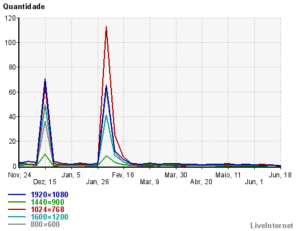Click the LiveInternet label
Image resolution: width=297 pixels, height=231 pixels.
[272, 225]
